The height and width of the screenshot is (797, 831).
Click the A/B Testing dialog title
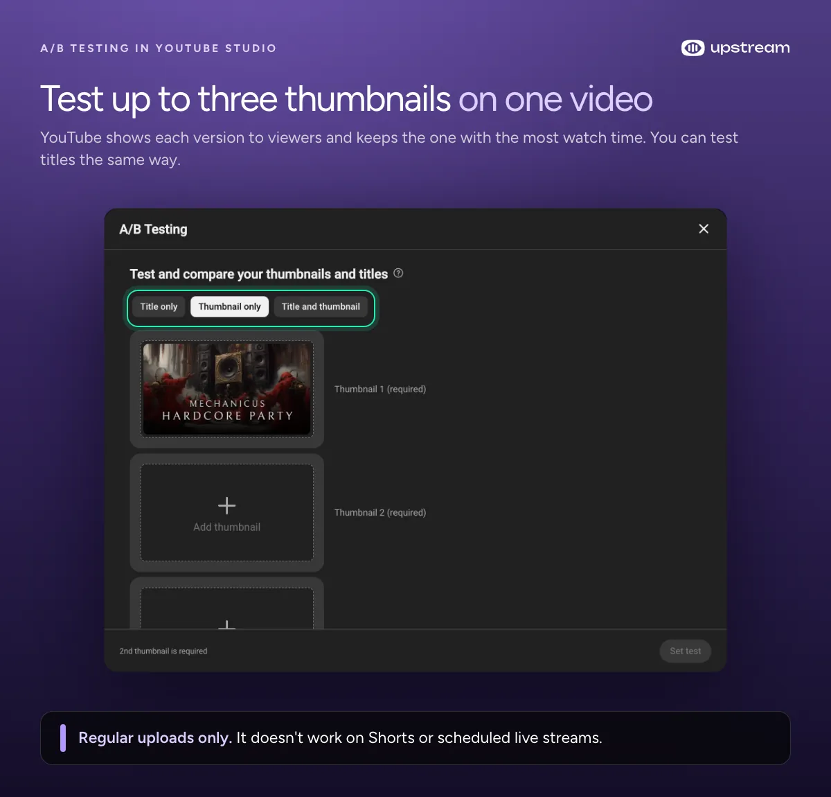tap(153, 229)
